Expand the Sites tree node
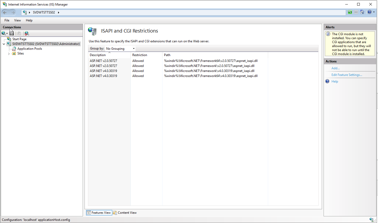This screenshot has width=378, height=223. point(9,54)
